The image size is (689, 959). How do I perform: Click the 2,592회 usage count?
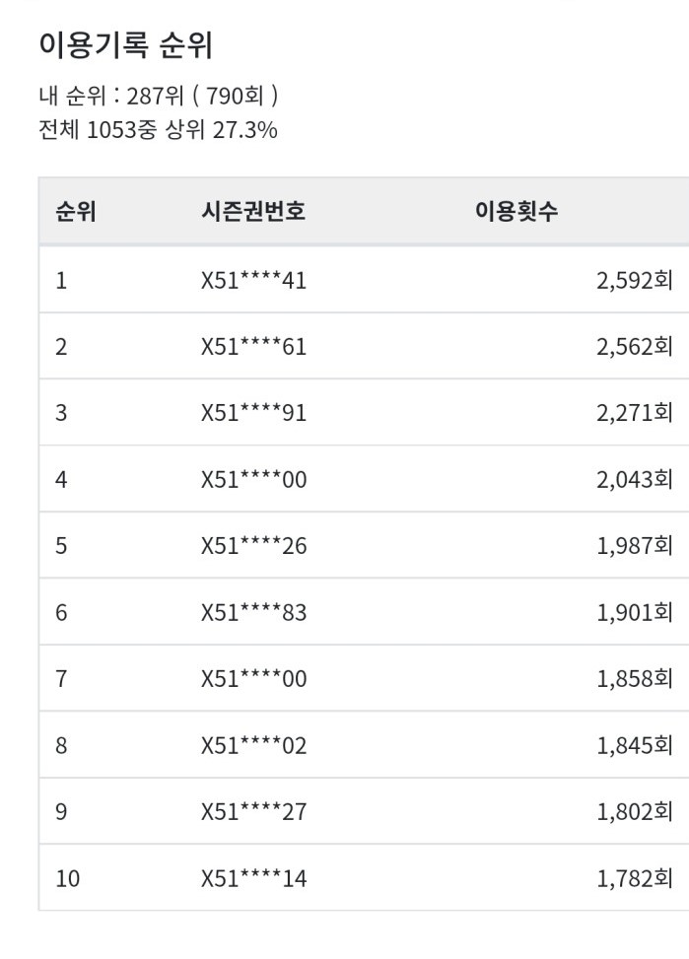coord(635,281)
